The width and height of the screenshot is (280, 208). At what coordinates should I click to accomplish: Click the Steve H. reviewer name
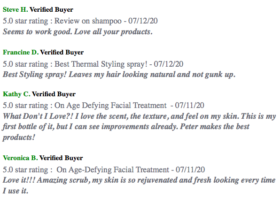click(16, 10)
